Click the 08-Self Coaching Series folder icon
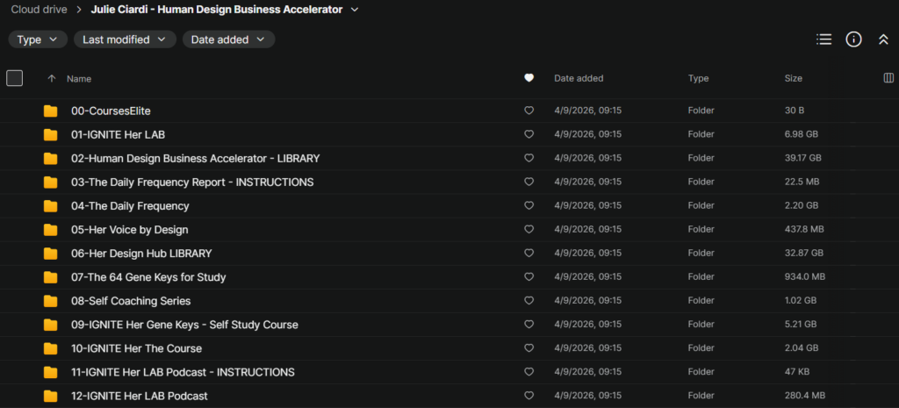This screenshot has width=899, height=408. 51,301
